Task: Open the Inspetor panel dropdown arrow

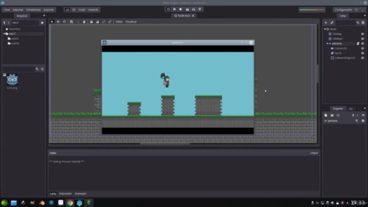Action: [365, 109]
